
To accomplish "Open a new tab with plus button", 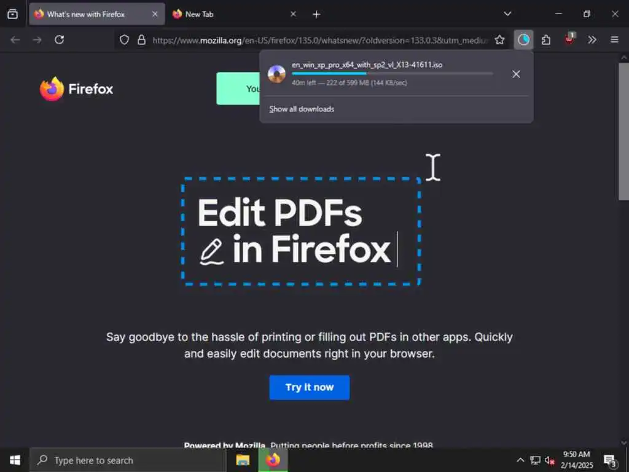I will click(x=316, y=15).
